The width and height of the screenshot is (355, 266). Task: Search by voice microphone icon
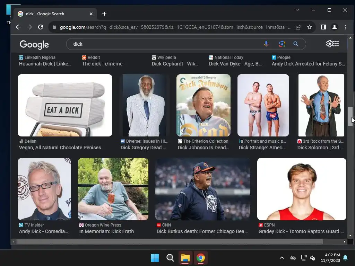266,44
